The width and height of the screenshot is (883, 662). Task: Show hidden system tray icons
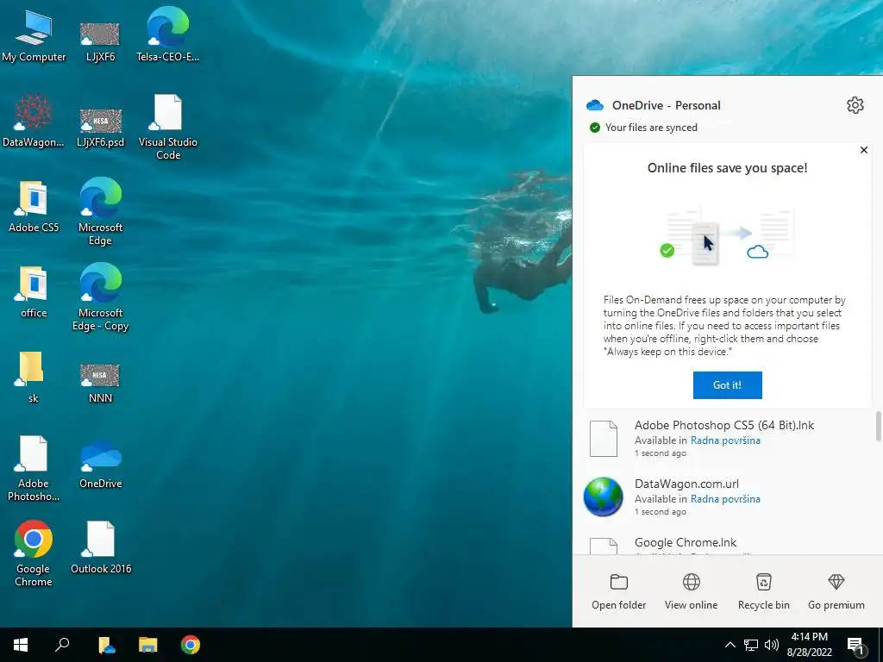coord(730,645)
